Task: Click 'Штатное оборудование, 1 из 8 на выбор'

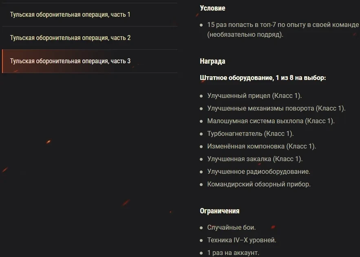Action: [x=263, y=78]
